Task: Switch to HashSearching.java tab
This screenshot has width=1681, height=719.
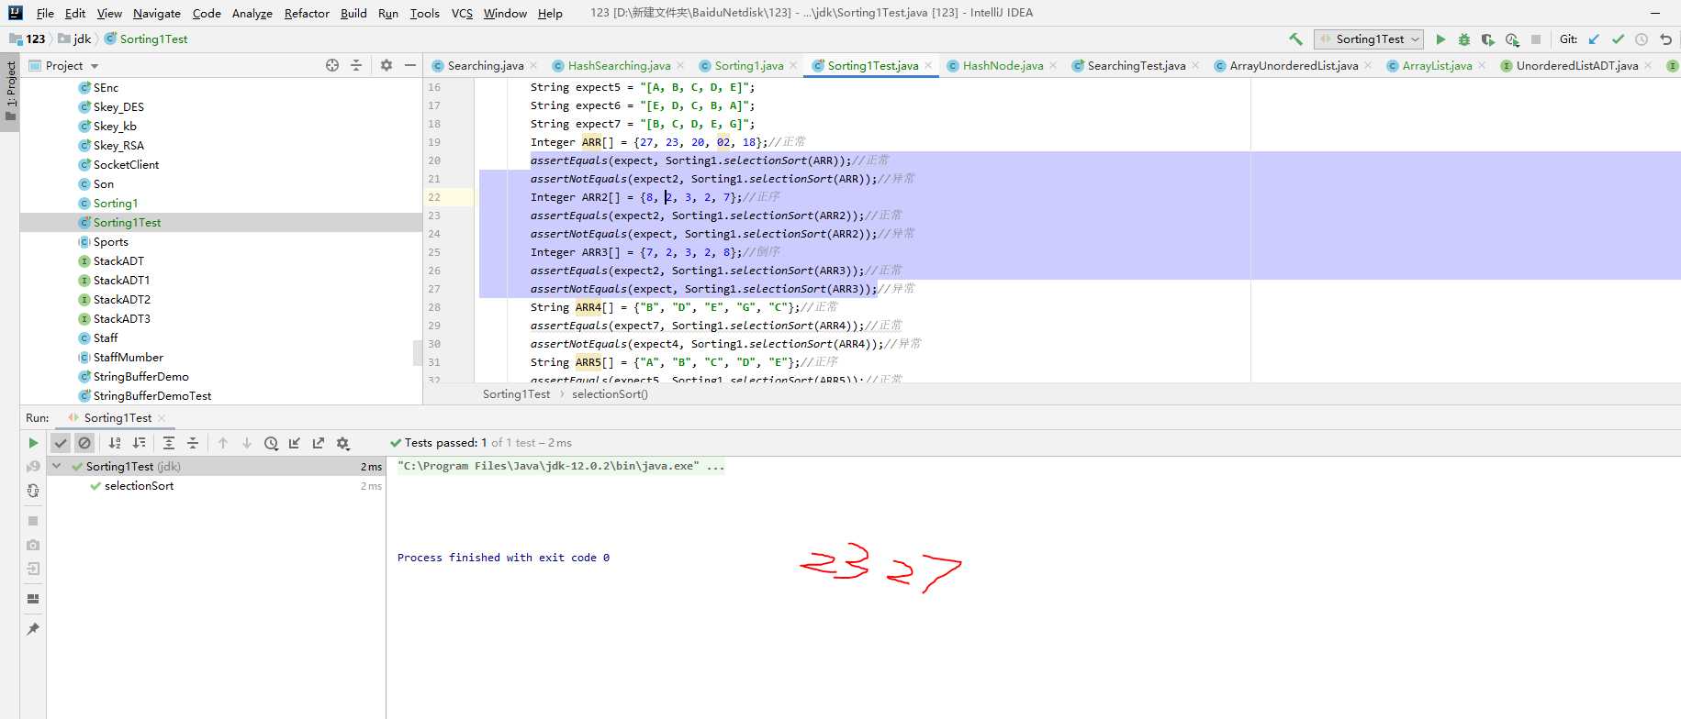Action: tap(619, 65)
